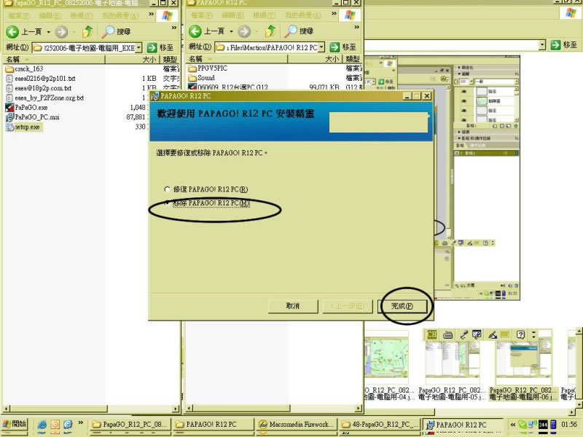This screenshot has height=437, width=583.
Task: Select eaea@18p2p.com.txt file
Action: point(39,88)
